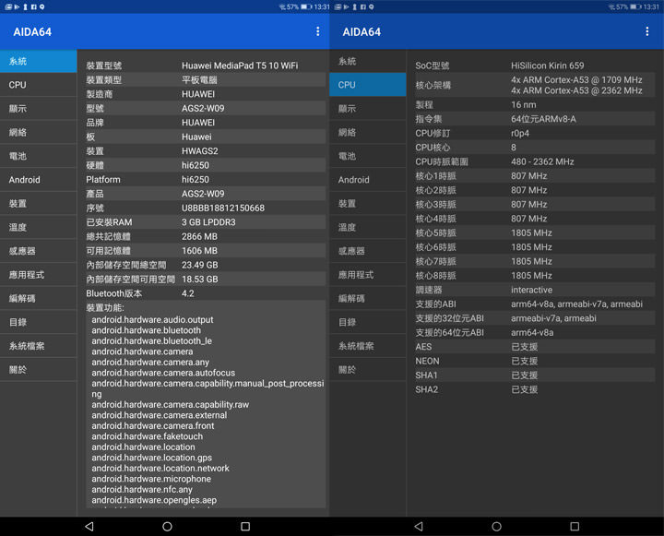This screenshot has height=536, width=664.
Task: Open 編解碼 section in left sidebar
Action: 39,298
